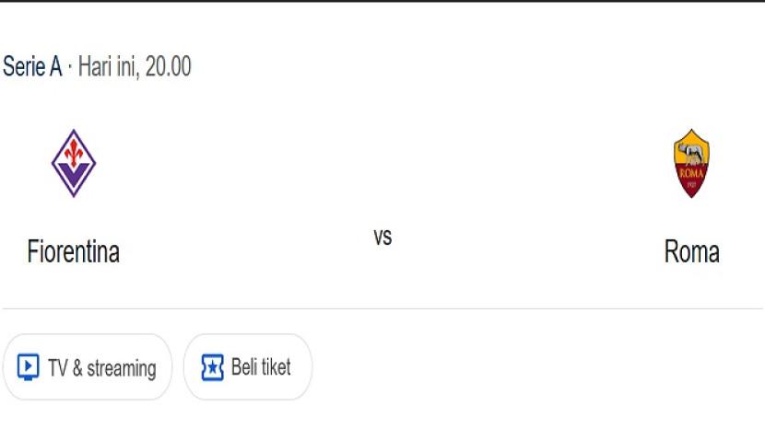The width and height of the screenshot is (765, 429).
Task: Click the Fiorentina club crest logo
Action: (x=74, y=163)
